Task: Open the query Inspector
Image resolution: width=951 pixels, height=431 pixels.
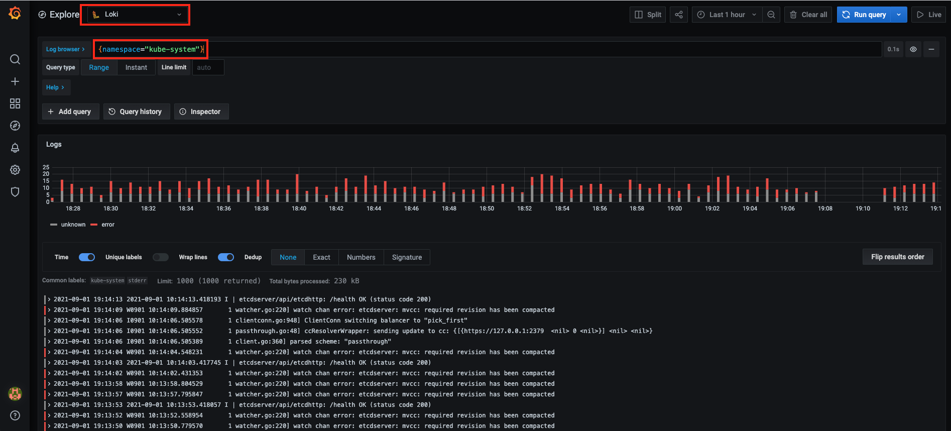Action: pos(201,112)
